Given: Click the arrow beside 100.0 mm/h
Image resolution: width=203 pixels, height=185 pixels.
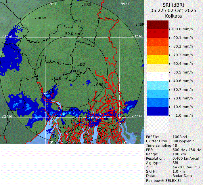Looking at the screenshot, I should 170,29.
